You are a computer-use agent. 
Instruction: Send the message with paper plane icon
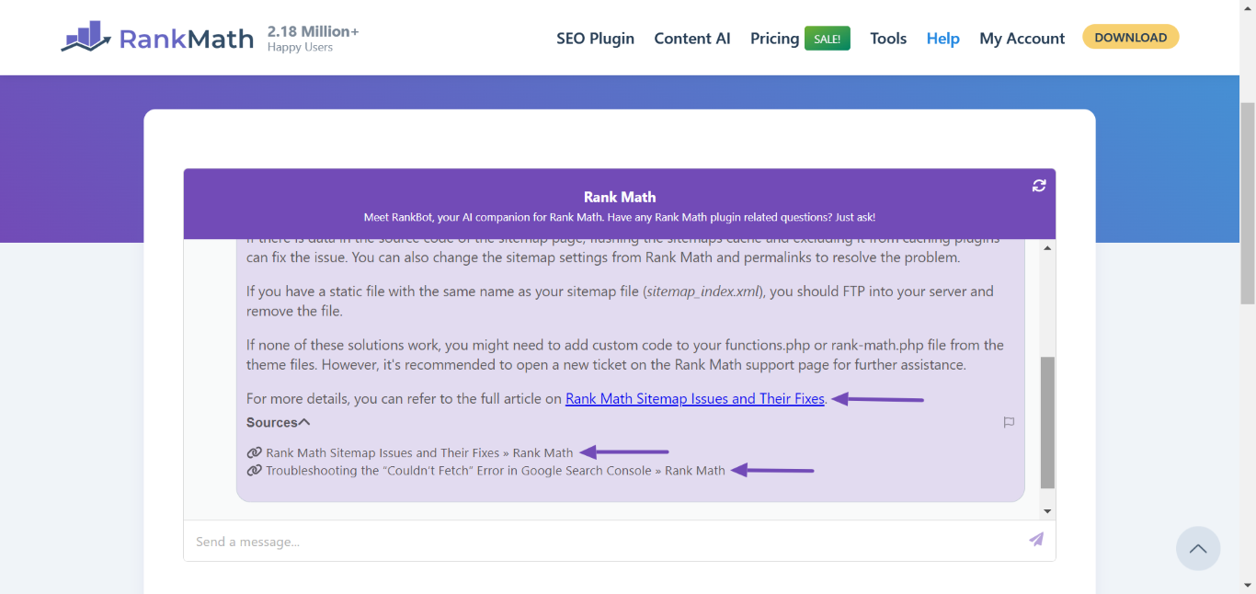pos(1036,540)
